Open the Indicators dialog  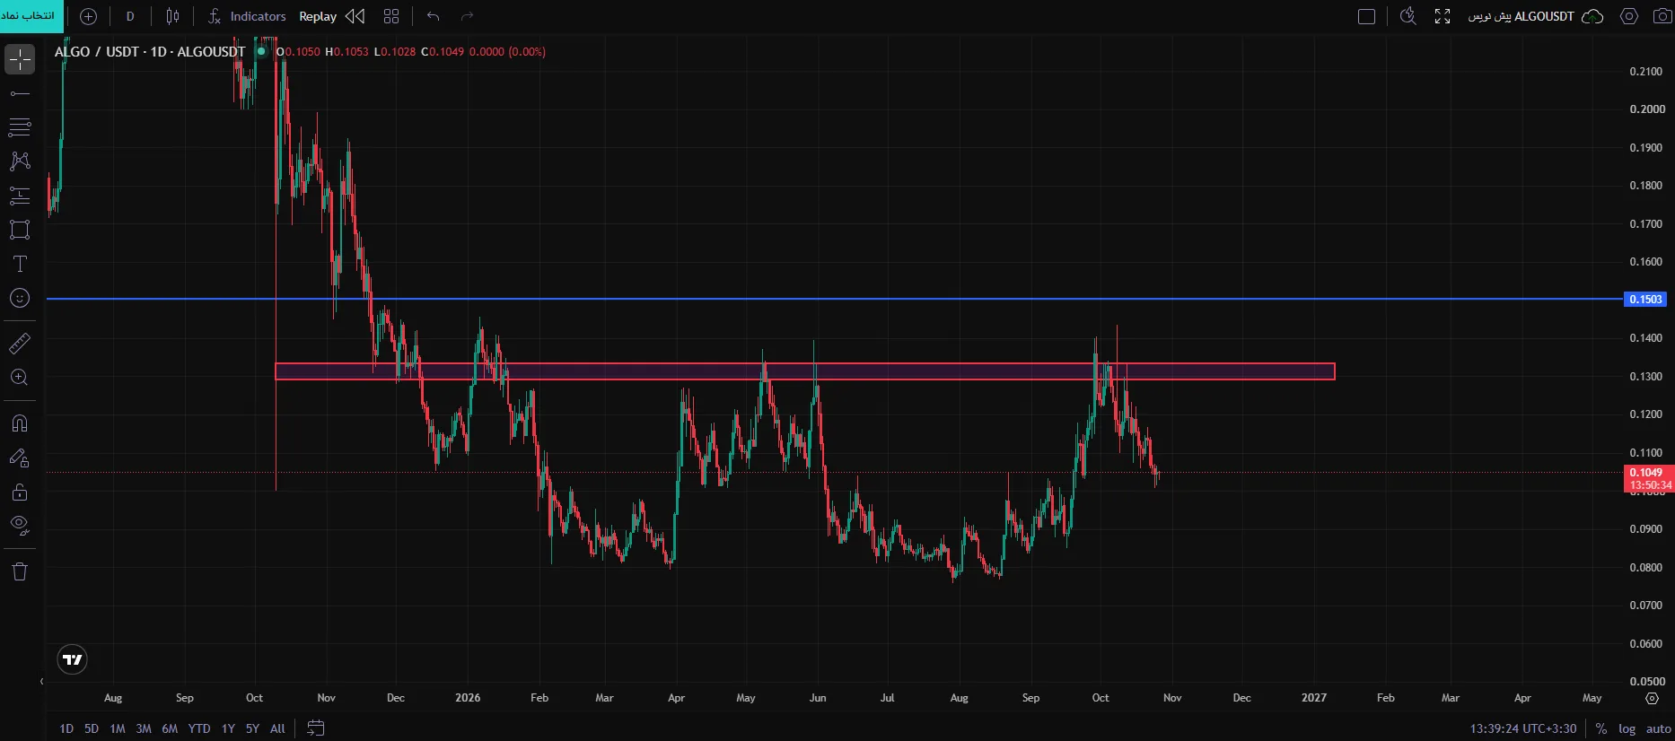click(x=247, y=16)
